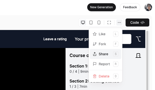Open fullscreen preview

[109, 22]
